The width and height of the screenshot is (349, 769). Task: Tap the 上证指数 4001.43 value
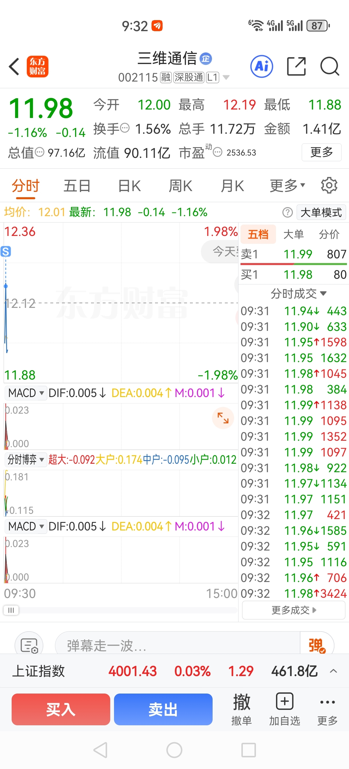click(133, 671)
